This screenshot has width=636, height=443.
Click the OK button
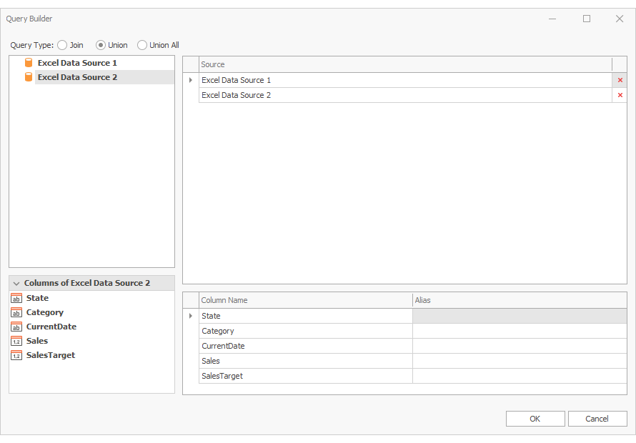(535, 419)
